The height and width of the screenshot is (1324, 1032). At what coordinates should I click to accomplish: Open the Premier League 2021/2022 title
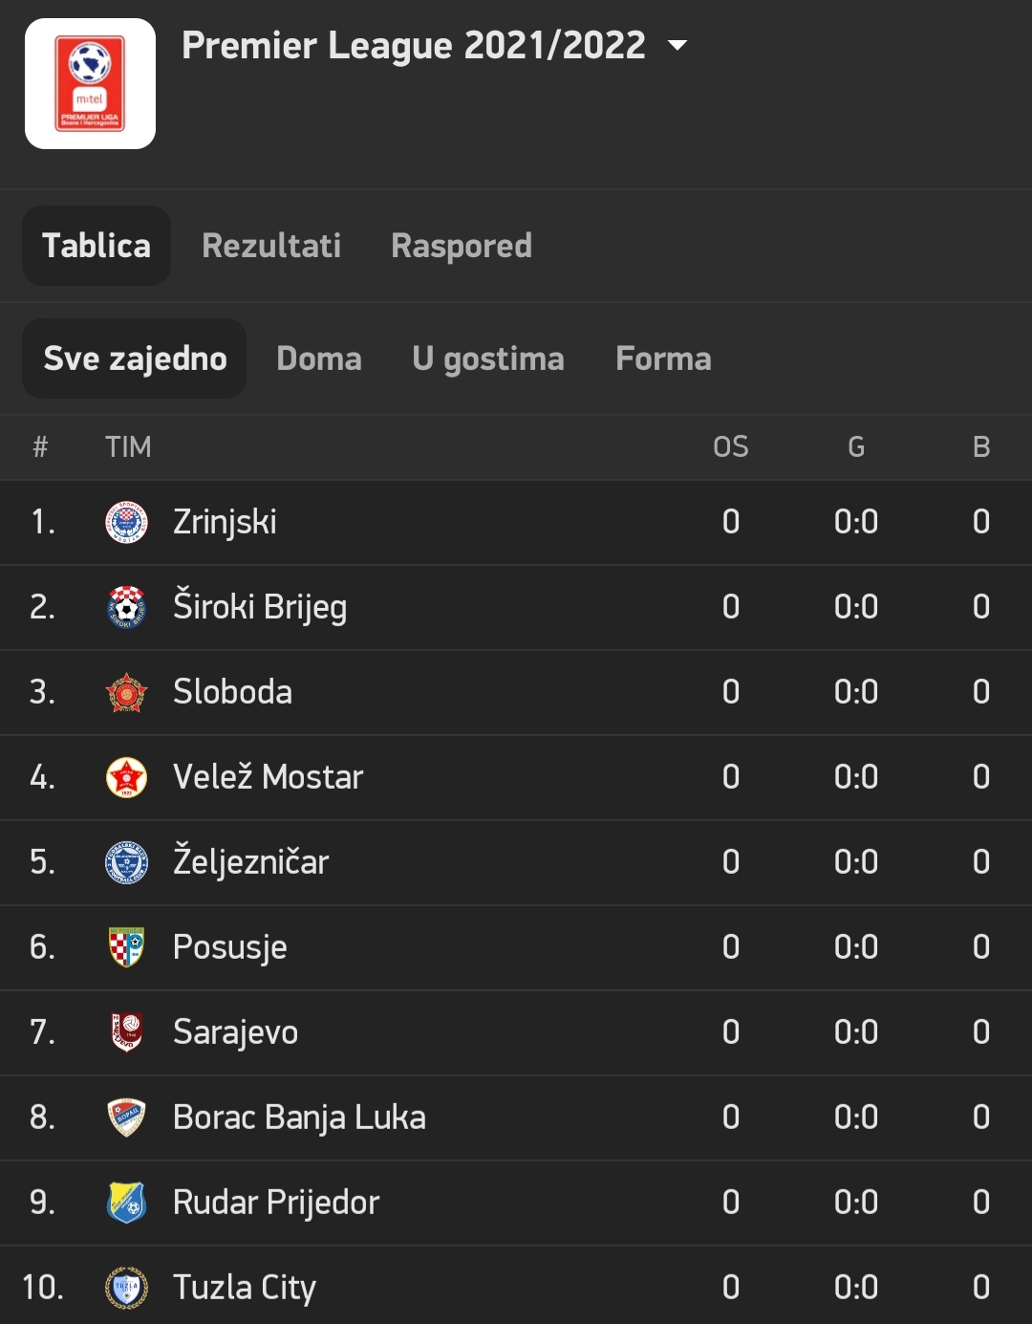click(414, 45)
